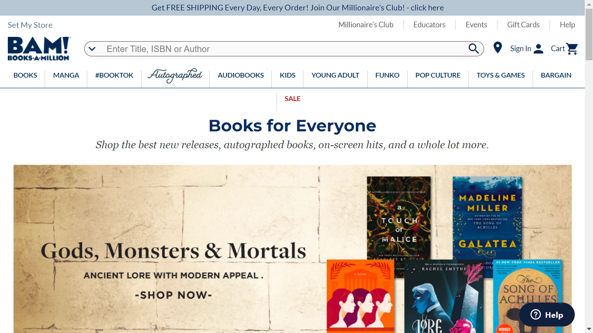Image resolution: width=593 pixels, height=333 pixels.
Task: Open the MANGA navigation menu
Action: tap(66, 75)
